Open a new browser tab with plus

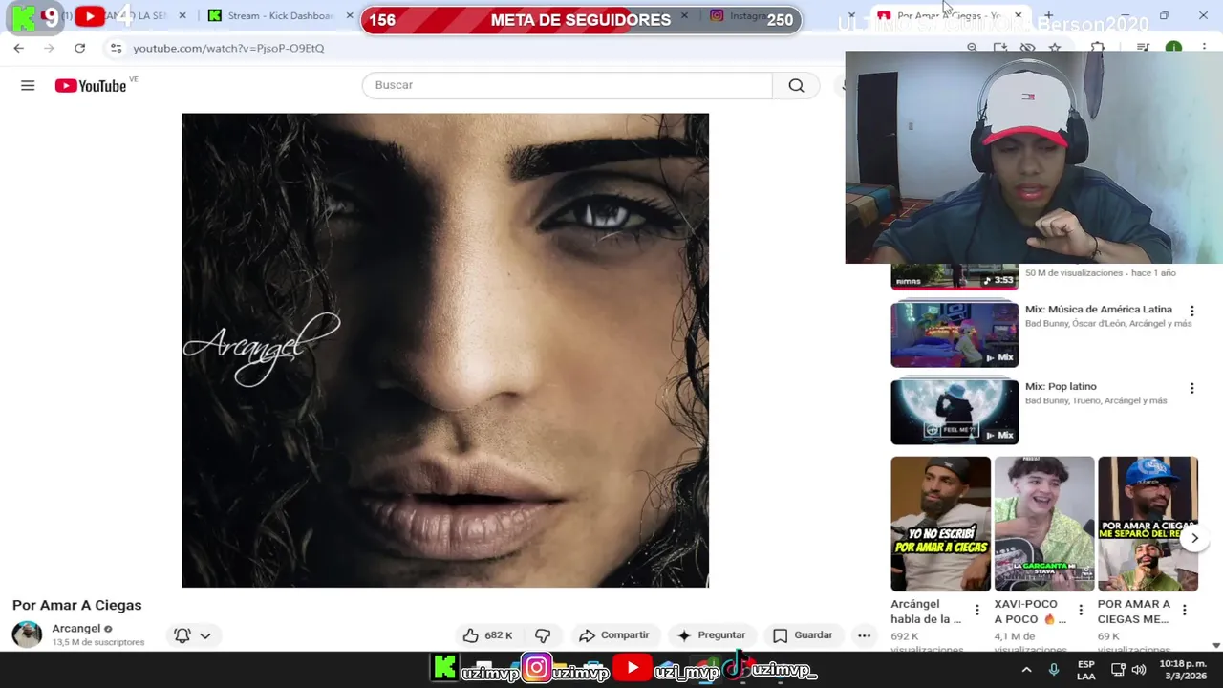click(x=1048, y=15)
